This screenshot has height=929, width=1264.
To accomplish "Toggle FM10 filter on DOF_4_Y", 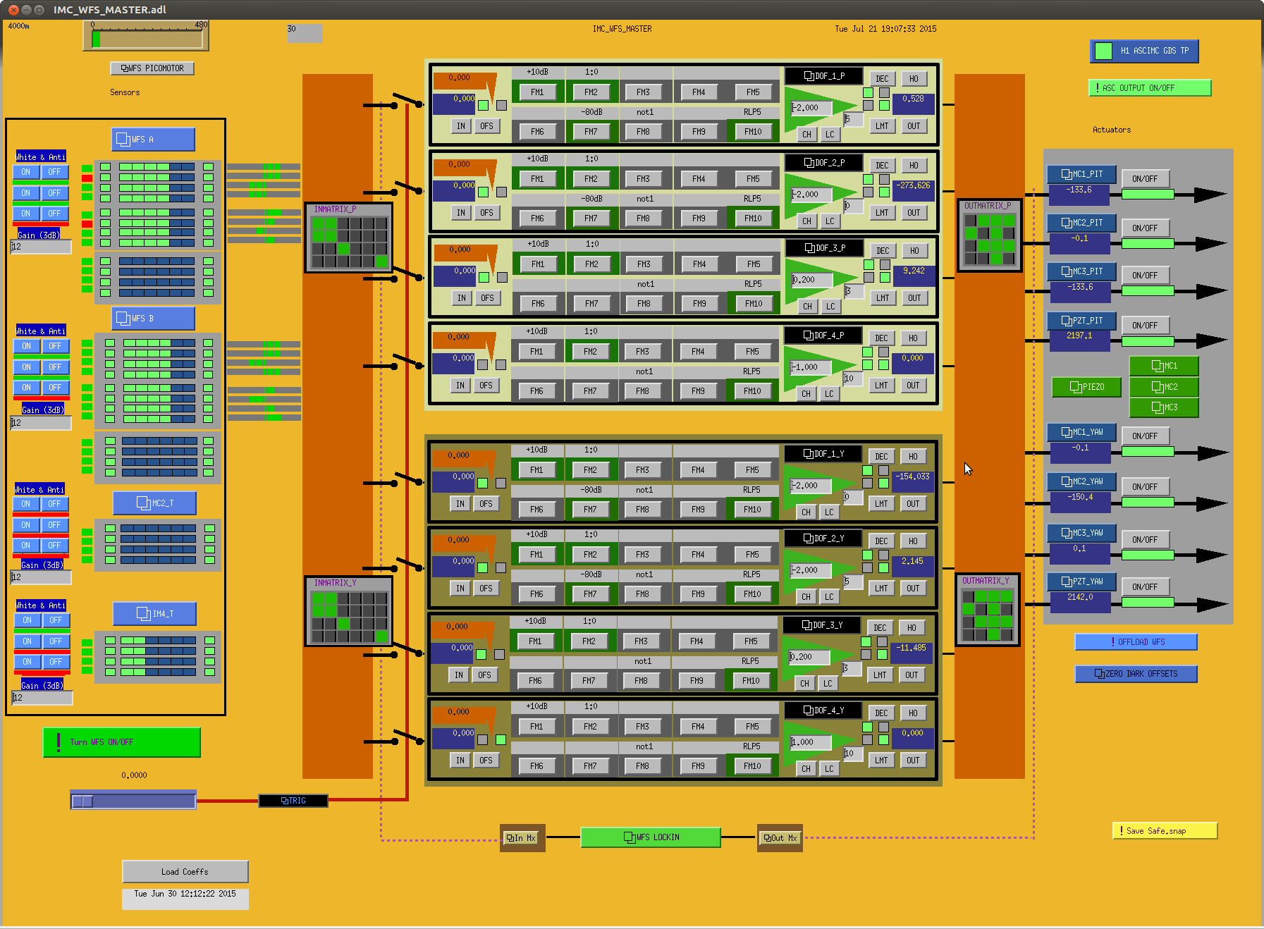I will click(x=752, y=766).
